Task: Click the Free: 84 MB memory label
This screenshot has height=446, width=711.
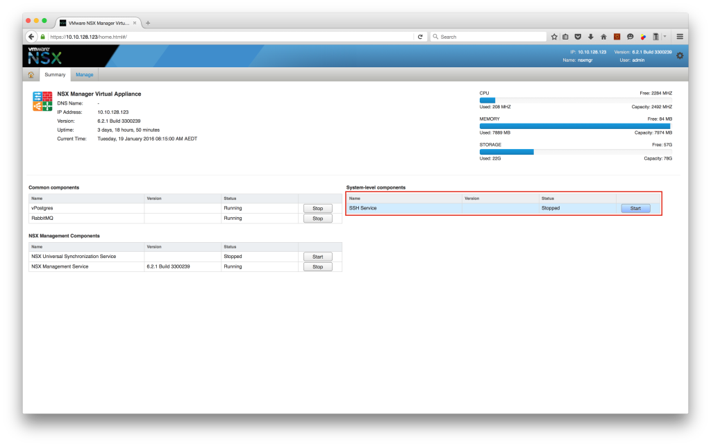Action: point(660,119)
